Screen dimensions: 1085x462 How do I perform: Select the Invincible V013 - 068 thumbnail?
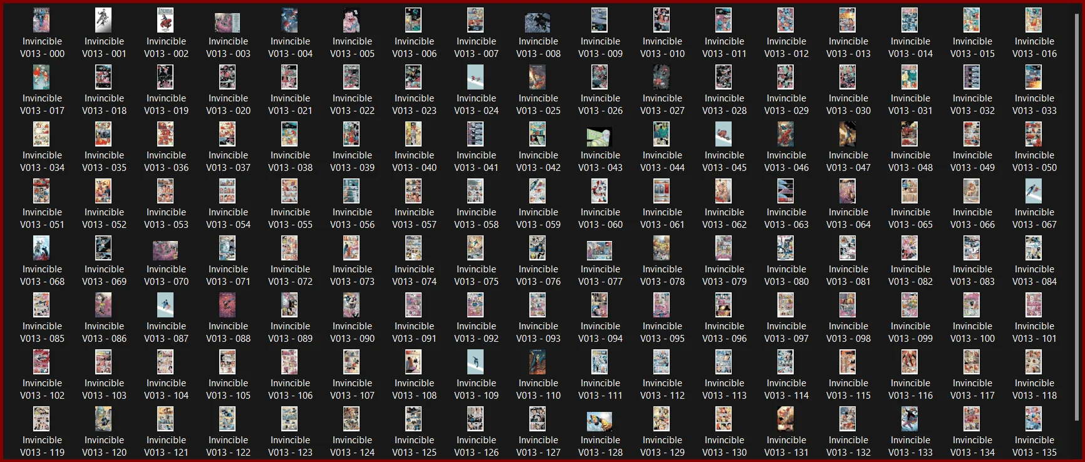coord(41,248)
